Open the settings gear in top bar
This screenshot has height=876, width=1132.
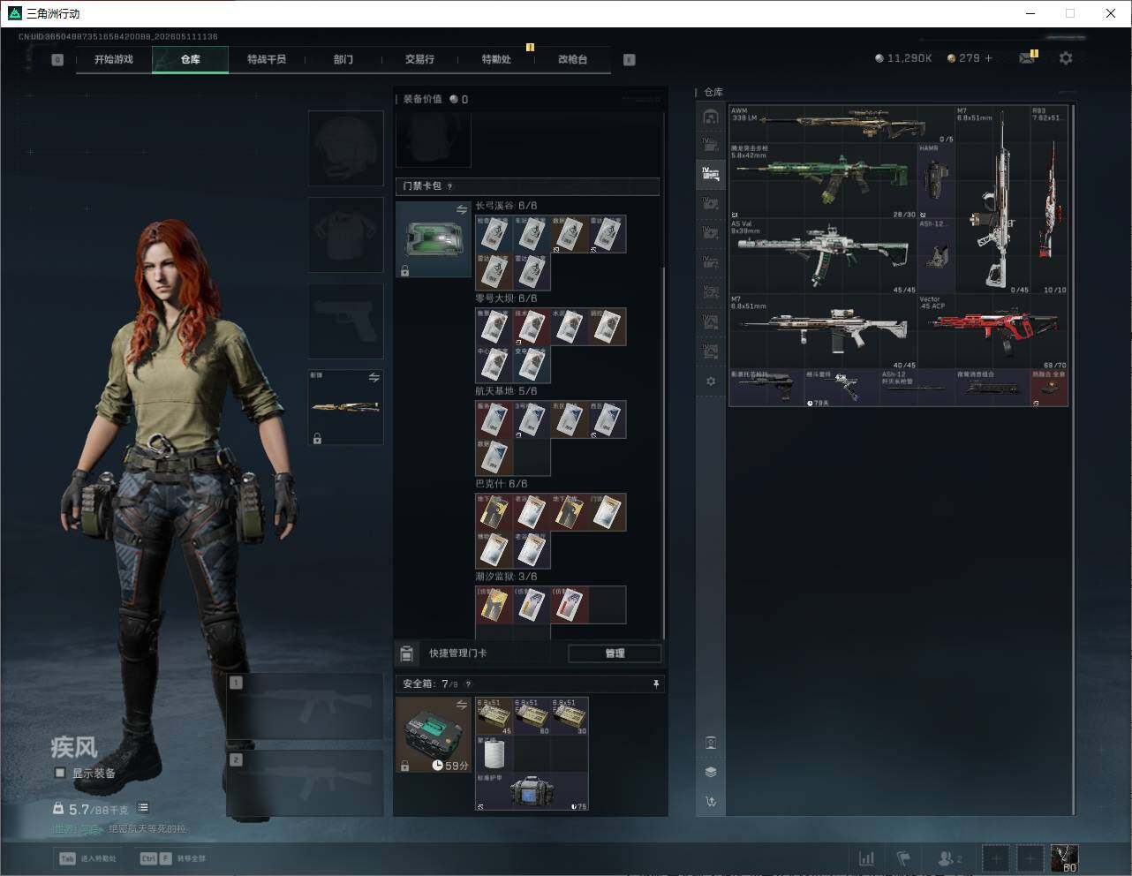point(1066,58)
